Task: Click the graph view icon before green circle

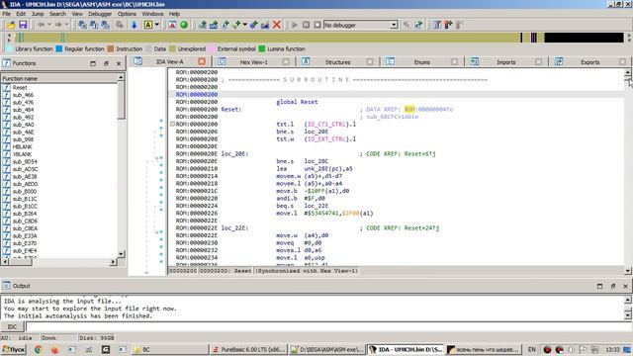Action: click(172, 25)
